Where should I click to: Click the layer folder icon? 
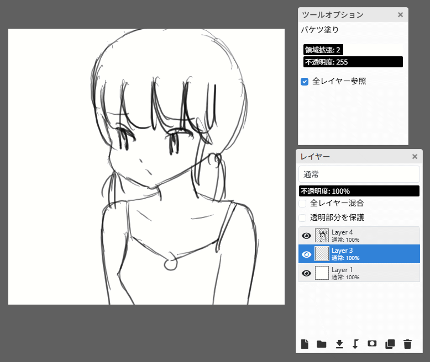pos(321,344)
